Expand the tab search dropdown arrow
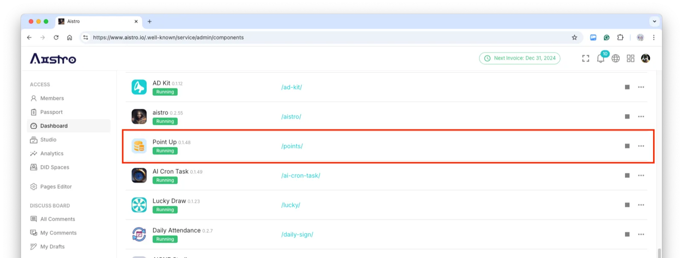Screen dimensions: 683x258 [654, 21]
